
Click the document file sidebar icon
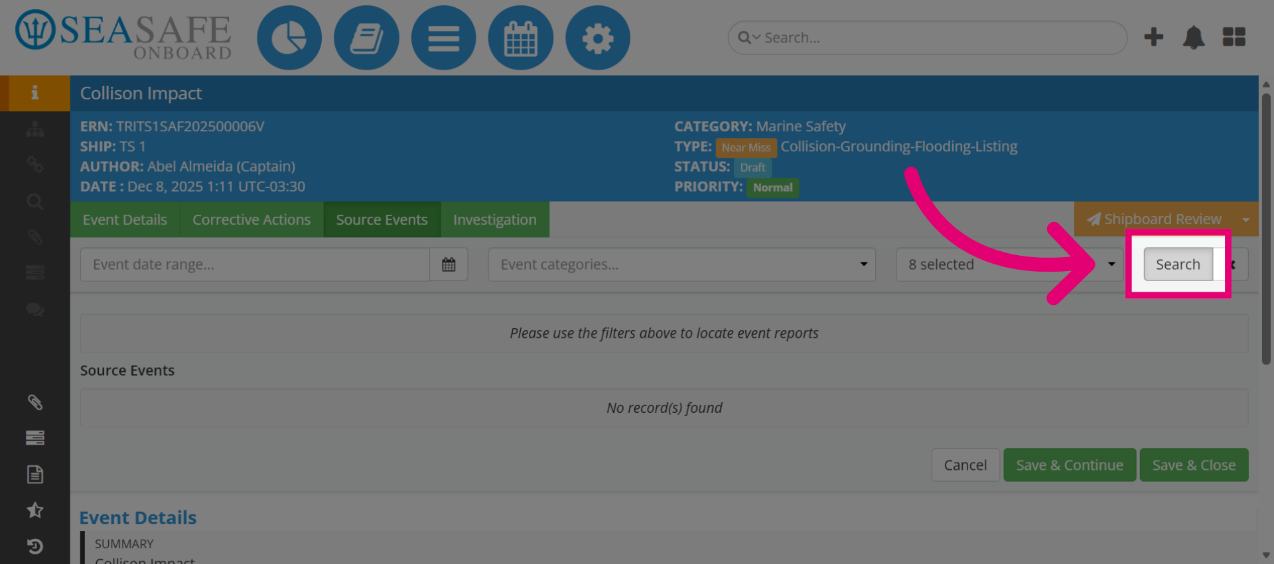pyautogui.click(x=35, y=474)
